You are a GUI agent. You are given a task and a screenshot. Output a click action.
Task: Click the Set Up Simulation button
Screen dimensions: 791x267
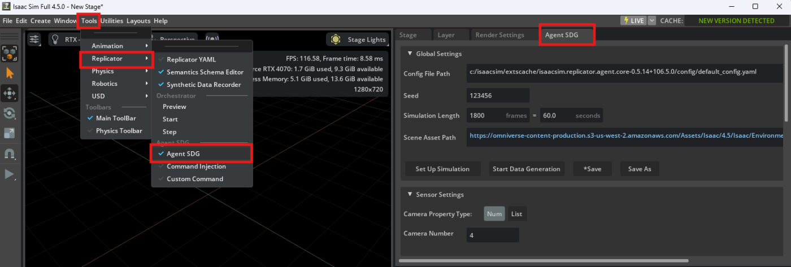pyautogui.click(x=442, y=169)
